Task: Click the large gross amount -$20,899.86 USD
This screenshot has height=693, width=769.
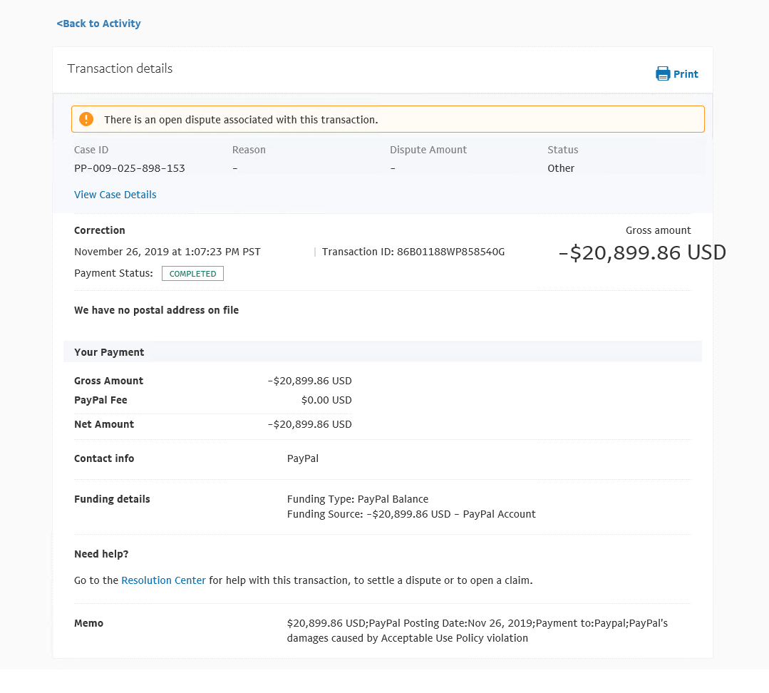Action: tap(641, 252)
